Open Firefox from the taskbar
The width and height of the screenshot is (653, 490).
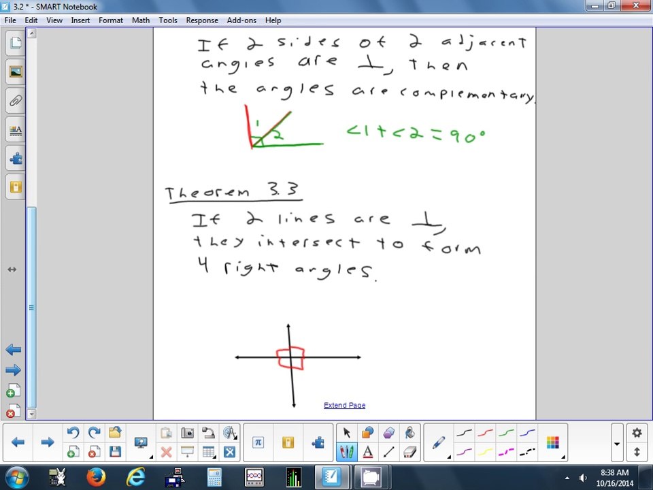96,477
